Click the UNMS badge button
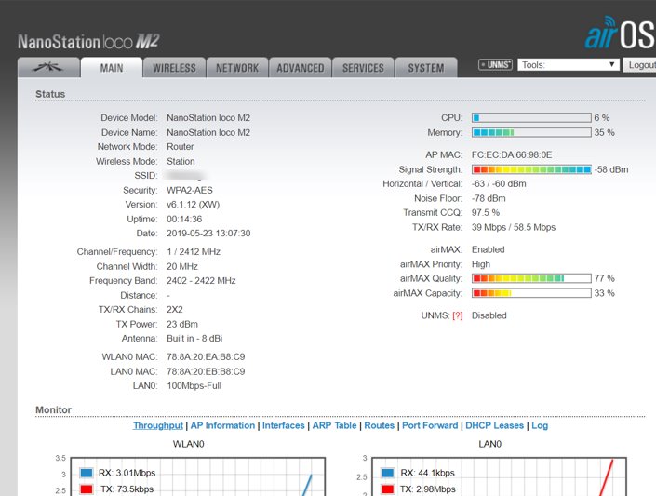This screenshot has height=496, width=656. click(495, 64)
